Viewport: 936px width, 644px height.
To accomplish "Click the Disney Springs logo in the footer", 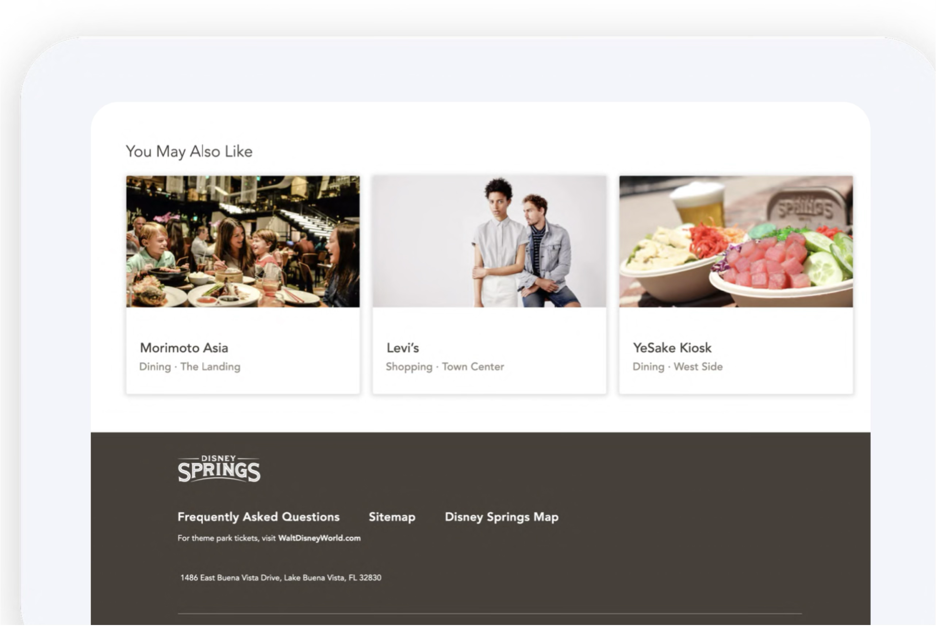I will tap(219, 469).
